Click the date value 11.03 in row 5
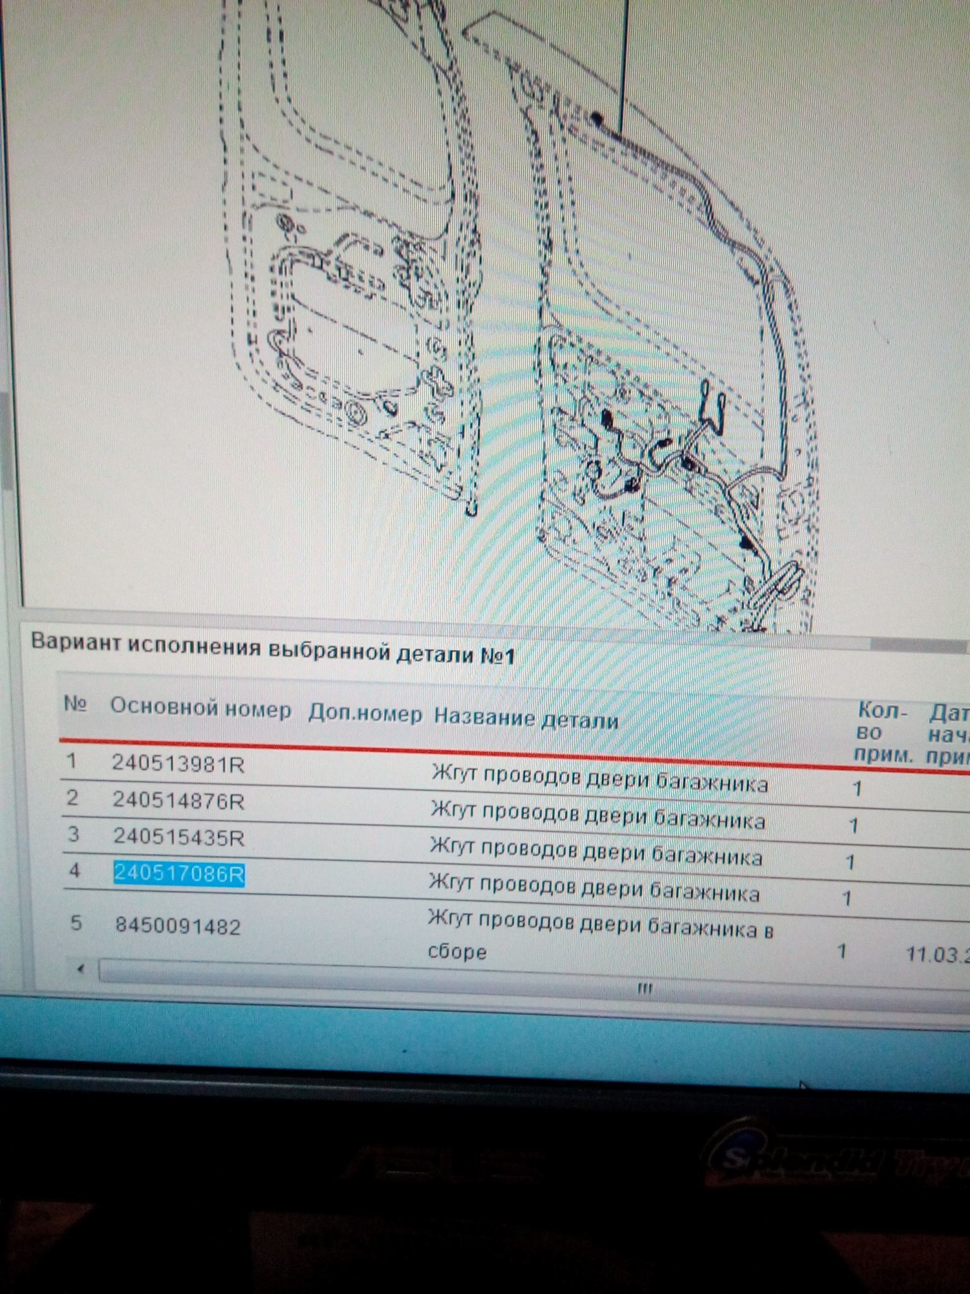This screenshot has width=970, height=1294. point(936,953)
